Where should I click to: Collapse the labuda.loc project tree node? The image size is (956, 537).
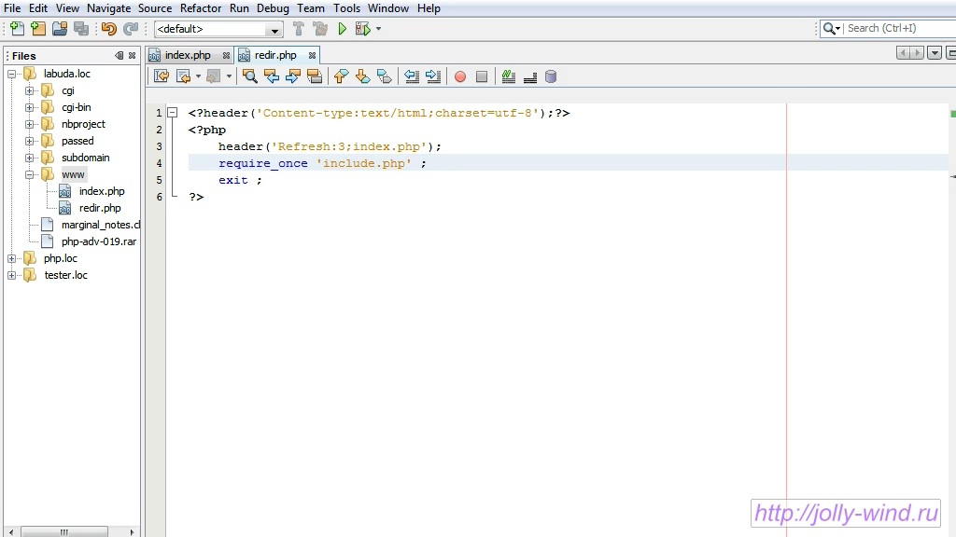pyautogui.click(x=11, y=75)
